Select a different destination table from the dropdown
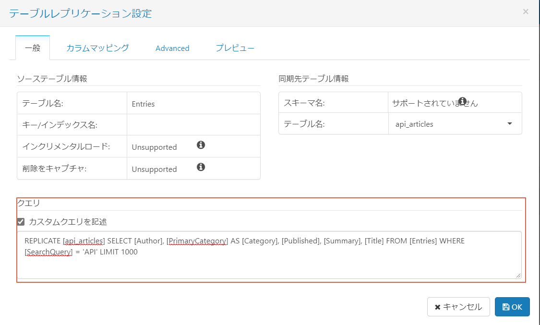The width and height of the screenshot is (540, 325). point(510,123)
